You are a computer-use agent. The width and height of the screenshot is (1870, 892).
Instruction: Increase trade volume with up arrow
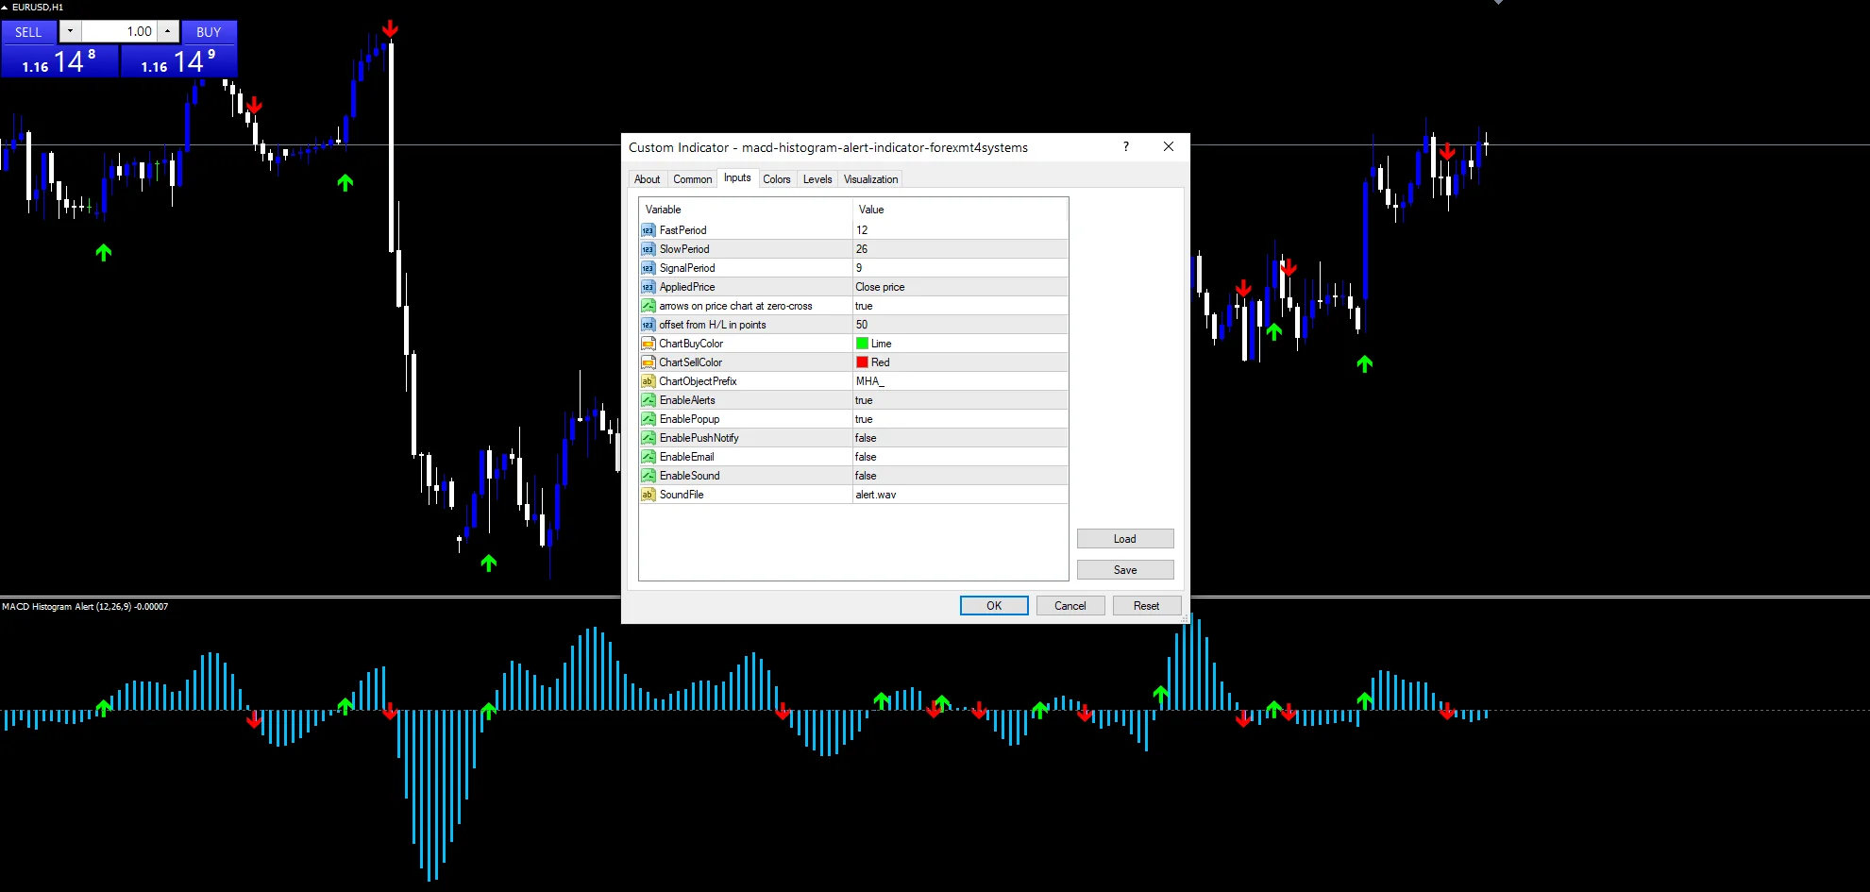(167, 31)
